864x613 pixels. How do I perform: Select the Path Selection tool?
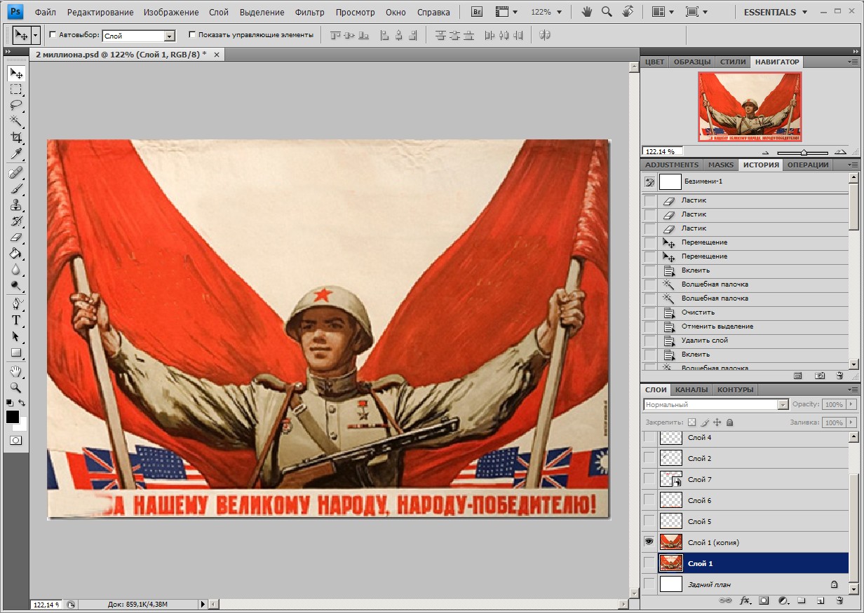pyautogui.click(x=16, y=336)
